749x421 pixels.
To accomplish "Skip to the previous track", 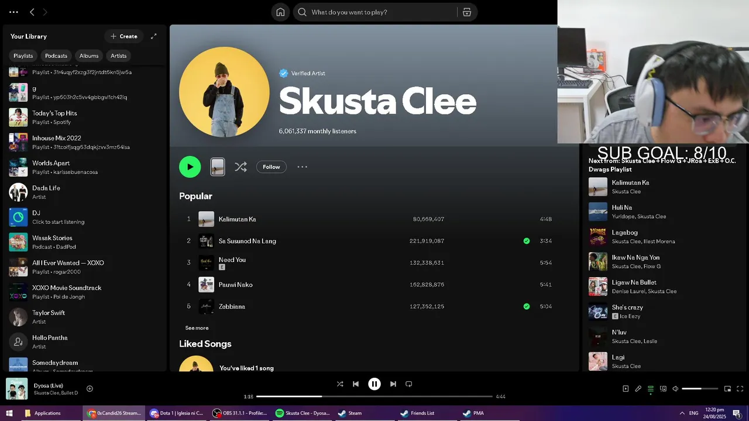I will coord(356,384).
